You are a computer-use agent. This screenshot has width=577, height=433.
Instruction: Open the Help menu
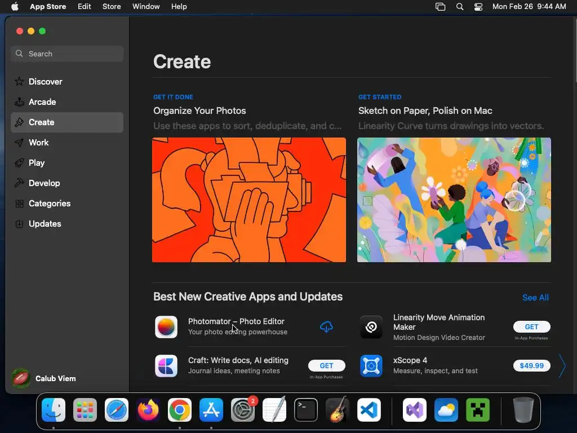coord(179,7)
